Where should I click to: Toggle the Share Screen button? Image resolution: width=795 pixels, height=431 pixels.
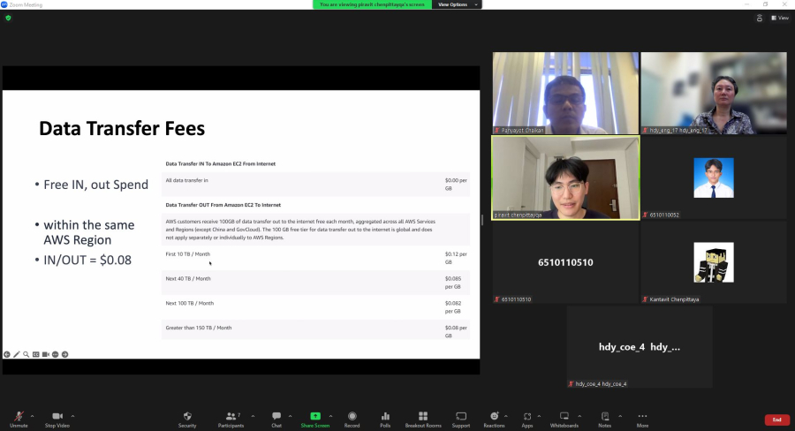pos(314,419)
